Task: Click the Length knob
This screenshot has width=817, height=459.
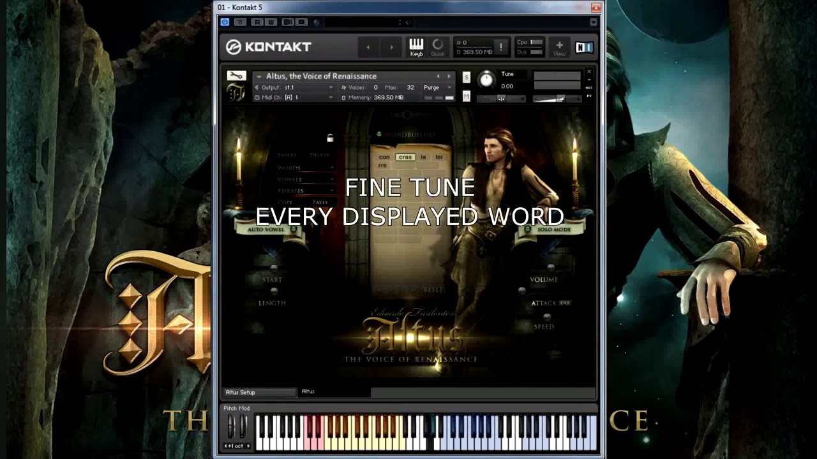Action: pos(274,292)
